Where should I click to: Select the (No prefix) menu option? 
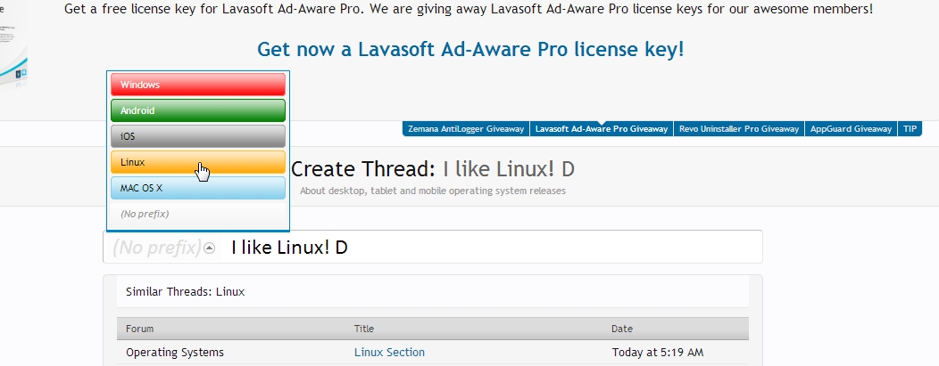197,214
